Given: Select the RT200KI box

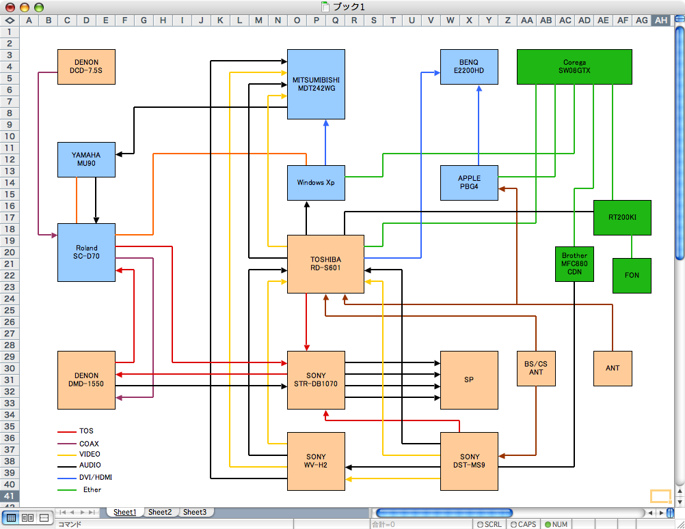Looking at the screenshot, I should (622, 218).
